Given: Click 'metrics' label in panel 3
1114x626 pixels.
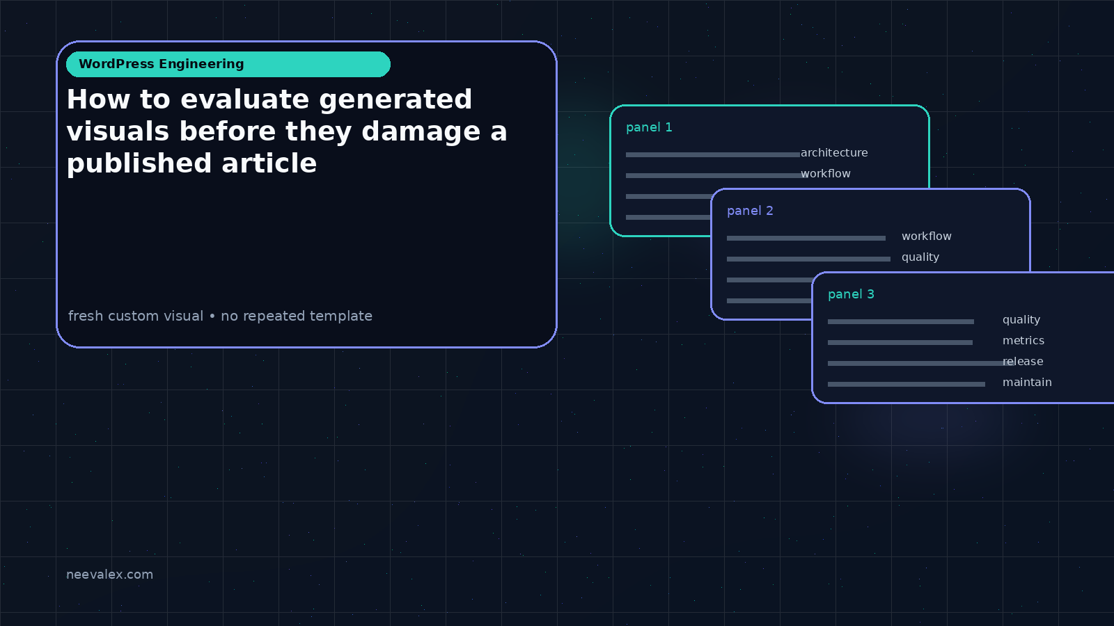Looking at the screenshot, I should click(1023, 340).
